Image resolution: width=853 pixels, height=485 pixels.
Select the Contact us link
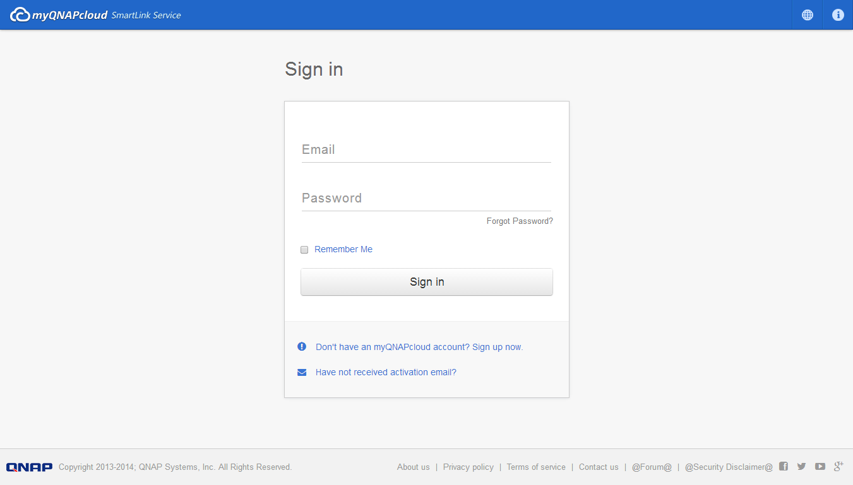(599, 467)
